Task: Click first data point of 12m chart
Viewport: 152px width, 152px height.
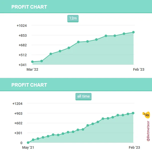Action: coord(32,62)
